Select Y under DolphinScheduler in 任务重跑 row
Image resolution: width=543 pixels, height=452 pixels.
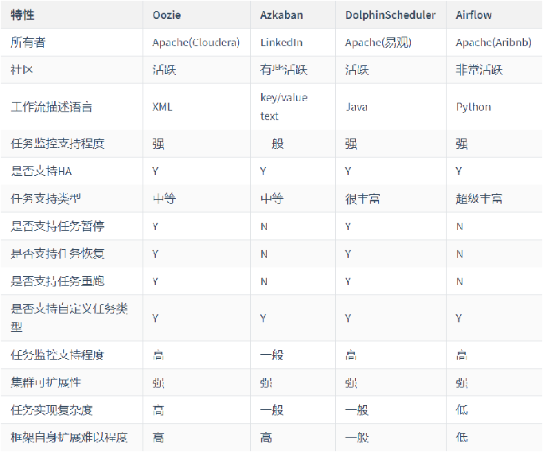[x=348, y=281]
